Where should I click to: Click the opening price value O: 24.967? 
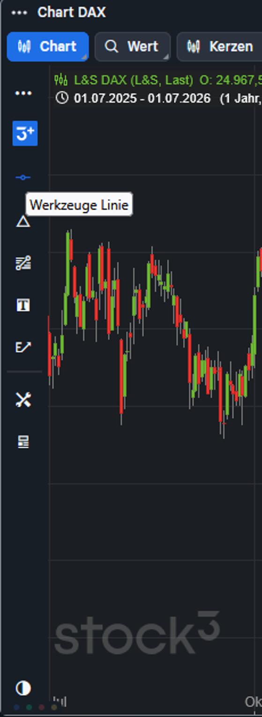click(x=231, y=80)
